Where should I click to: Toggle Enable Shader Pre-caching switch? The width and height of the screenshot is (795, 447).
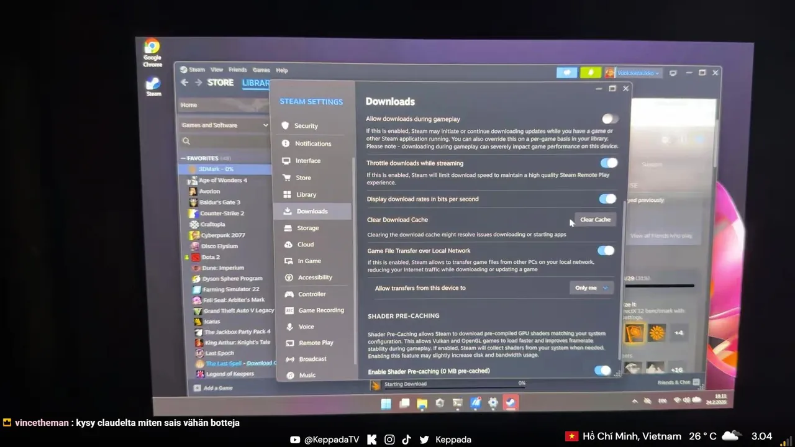(x=602, y=370)
